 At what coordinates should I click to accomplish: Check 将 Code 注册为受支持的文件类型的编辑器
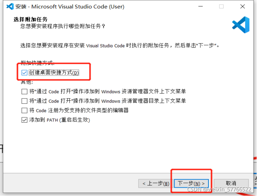24,111
